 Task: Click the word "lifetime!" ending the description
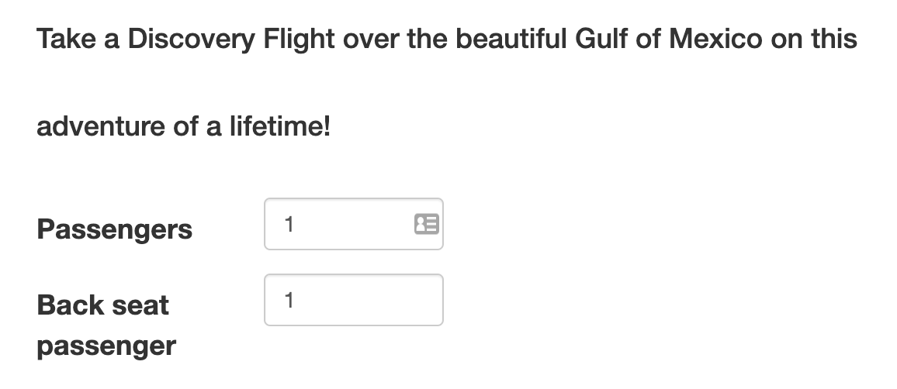click(x=280, y=126)
